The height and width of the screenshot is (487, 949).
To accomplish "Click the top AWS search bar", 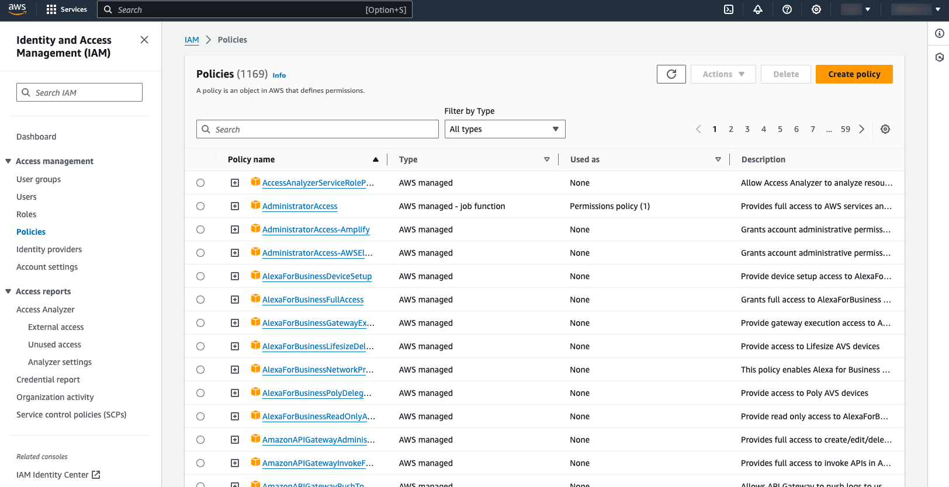I will (x=255, y=9).
